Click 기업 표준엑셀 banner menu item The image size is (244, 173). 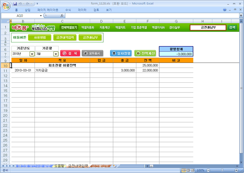pos(139,27)
